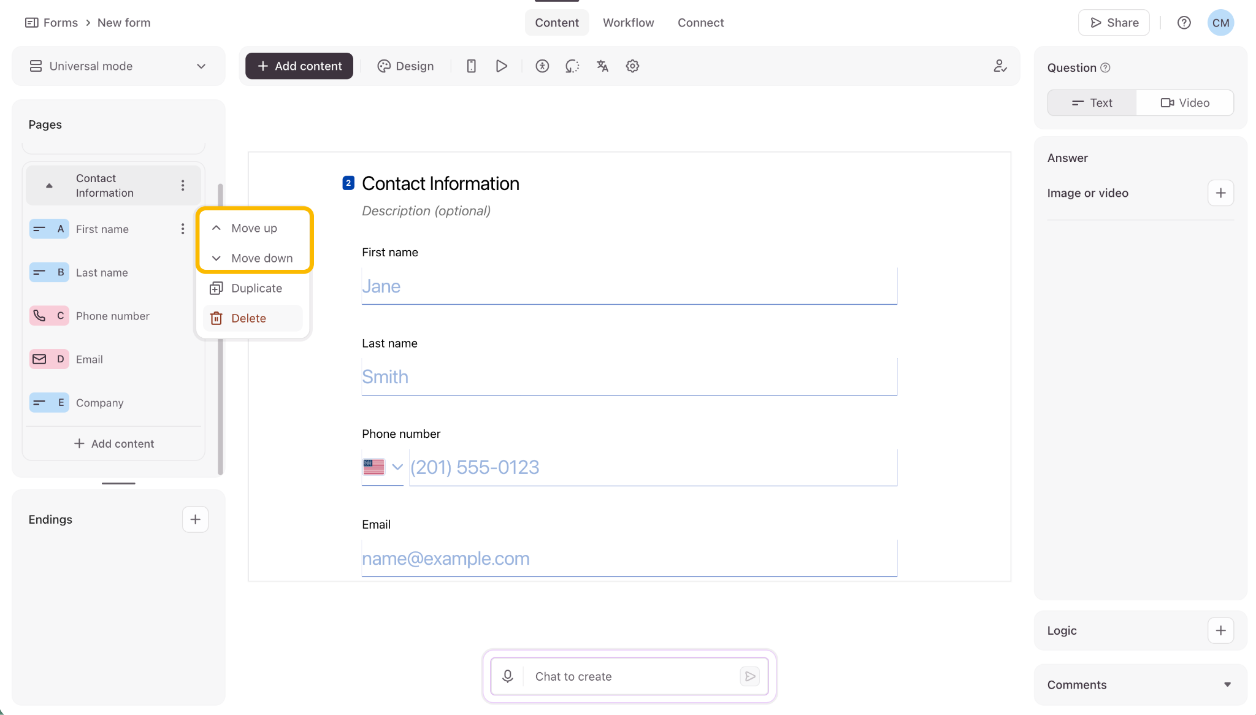Viewport: 1256px width, 715px height.
Task: Switch to the Workflow tab
Action: 628,23
